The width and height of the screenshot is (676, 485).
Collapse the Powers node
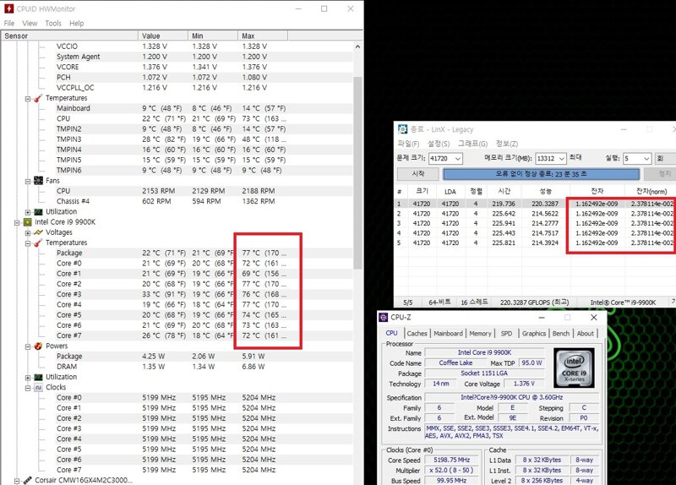(x=28, y=346)
